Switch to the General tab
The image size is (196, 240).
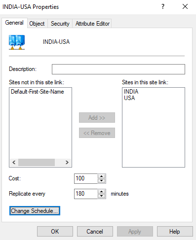[x=14, y=23]
